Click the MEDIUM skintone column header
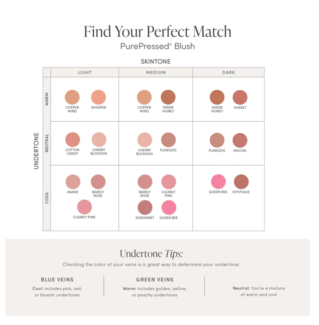The width and height of the screenshot is (319, 325). pyautogui.click(x=156, y=73)
